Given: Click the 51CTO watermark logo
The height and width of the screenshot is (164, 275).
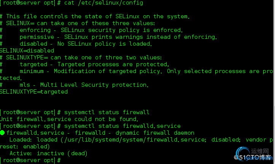Looking at the screenshot, I should point(254,154).
